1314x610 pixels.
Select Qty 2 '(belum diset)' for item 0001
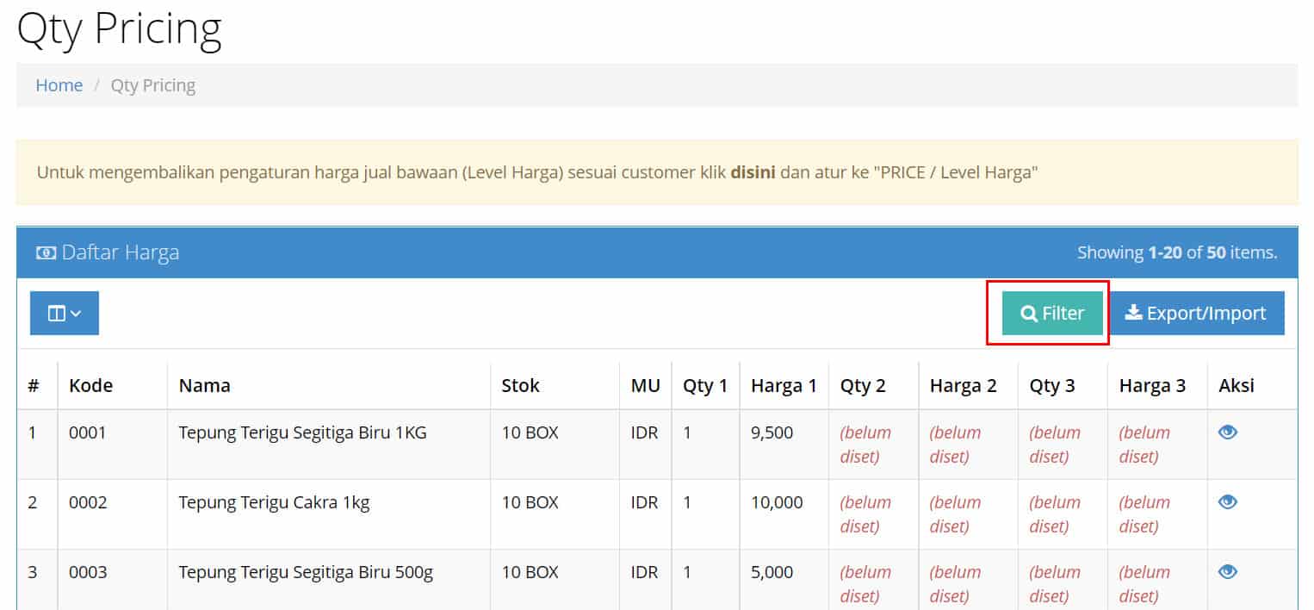(x=865, y=444)
